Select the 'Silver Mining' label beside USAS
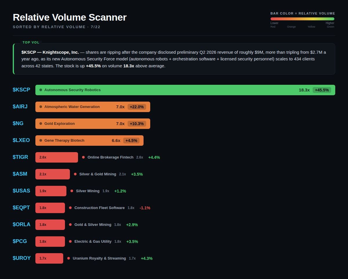The image size is (348, 279). pyautogui.click(x=88, y=191)
